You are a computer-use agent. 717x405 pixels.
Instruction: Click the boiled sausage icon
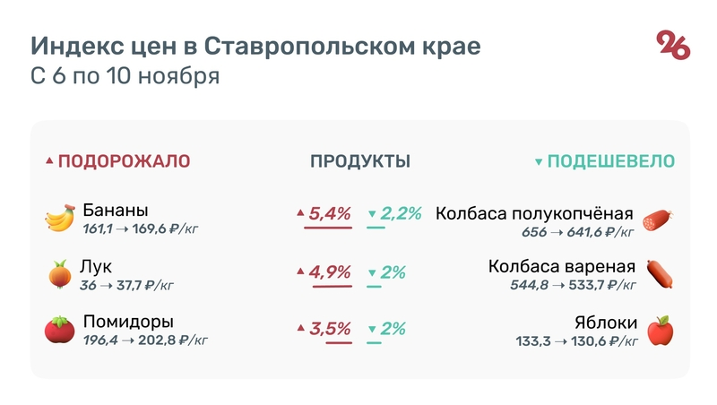(x=659, y=274)
